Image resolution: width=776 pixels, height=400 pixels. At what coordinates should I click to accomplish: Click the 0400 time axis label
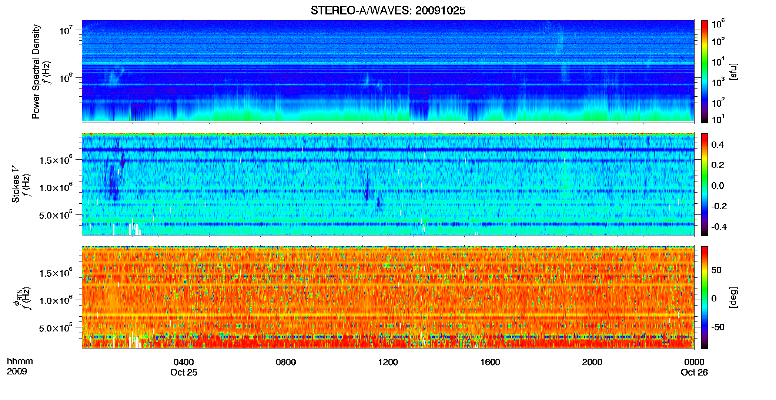point(184,362)
